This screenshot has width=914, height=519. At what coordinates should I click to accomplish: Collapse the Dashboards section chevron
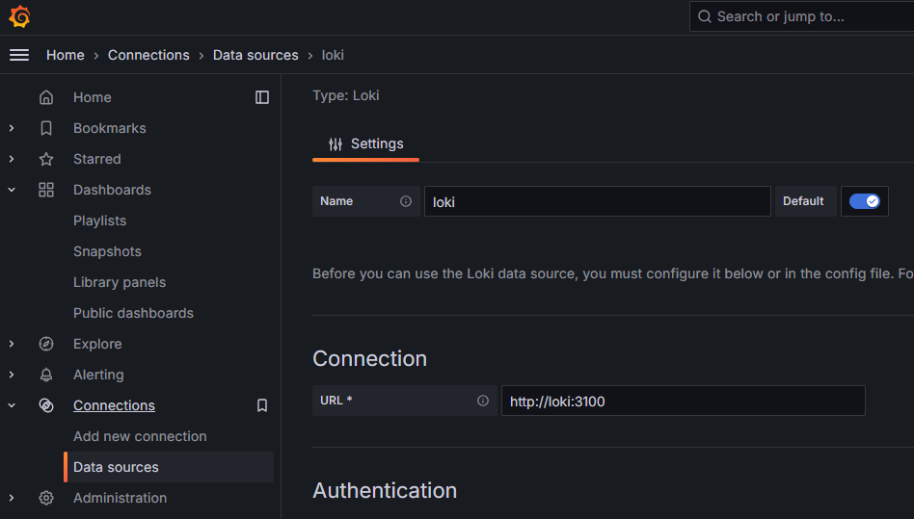[12, 190]
